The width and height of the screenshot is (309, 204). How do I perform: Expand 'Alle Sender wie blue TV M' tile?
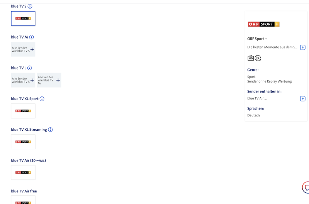pyautogui.click(x=49, y=80)
